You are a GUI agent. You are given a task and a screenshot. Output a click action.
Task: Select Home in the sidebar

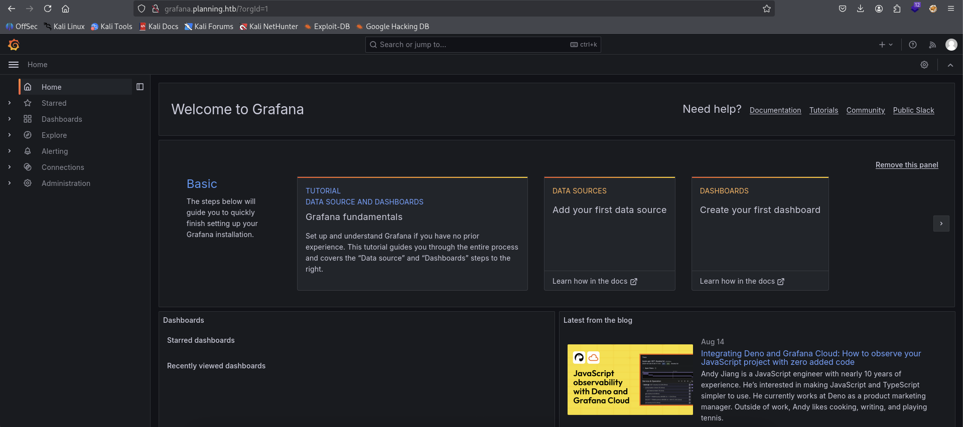(x=75, y=87)
